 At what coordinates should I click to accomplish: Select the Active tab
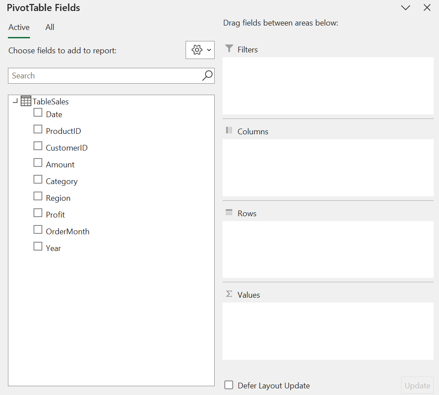coord(19,27)
